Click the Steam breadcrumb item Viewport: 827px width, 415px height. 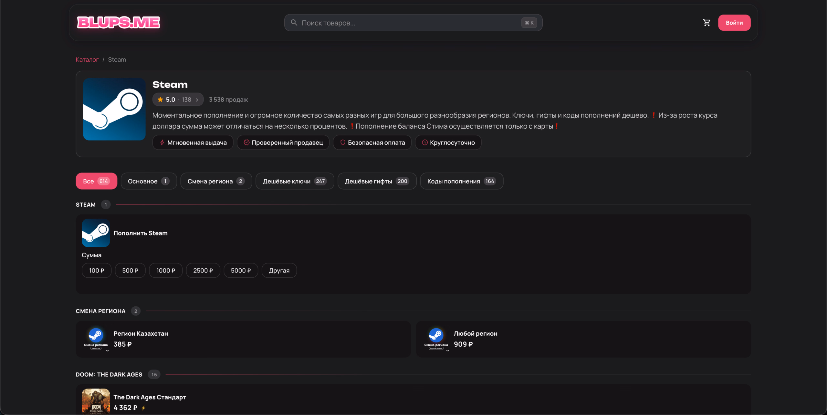(117, 59)
